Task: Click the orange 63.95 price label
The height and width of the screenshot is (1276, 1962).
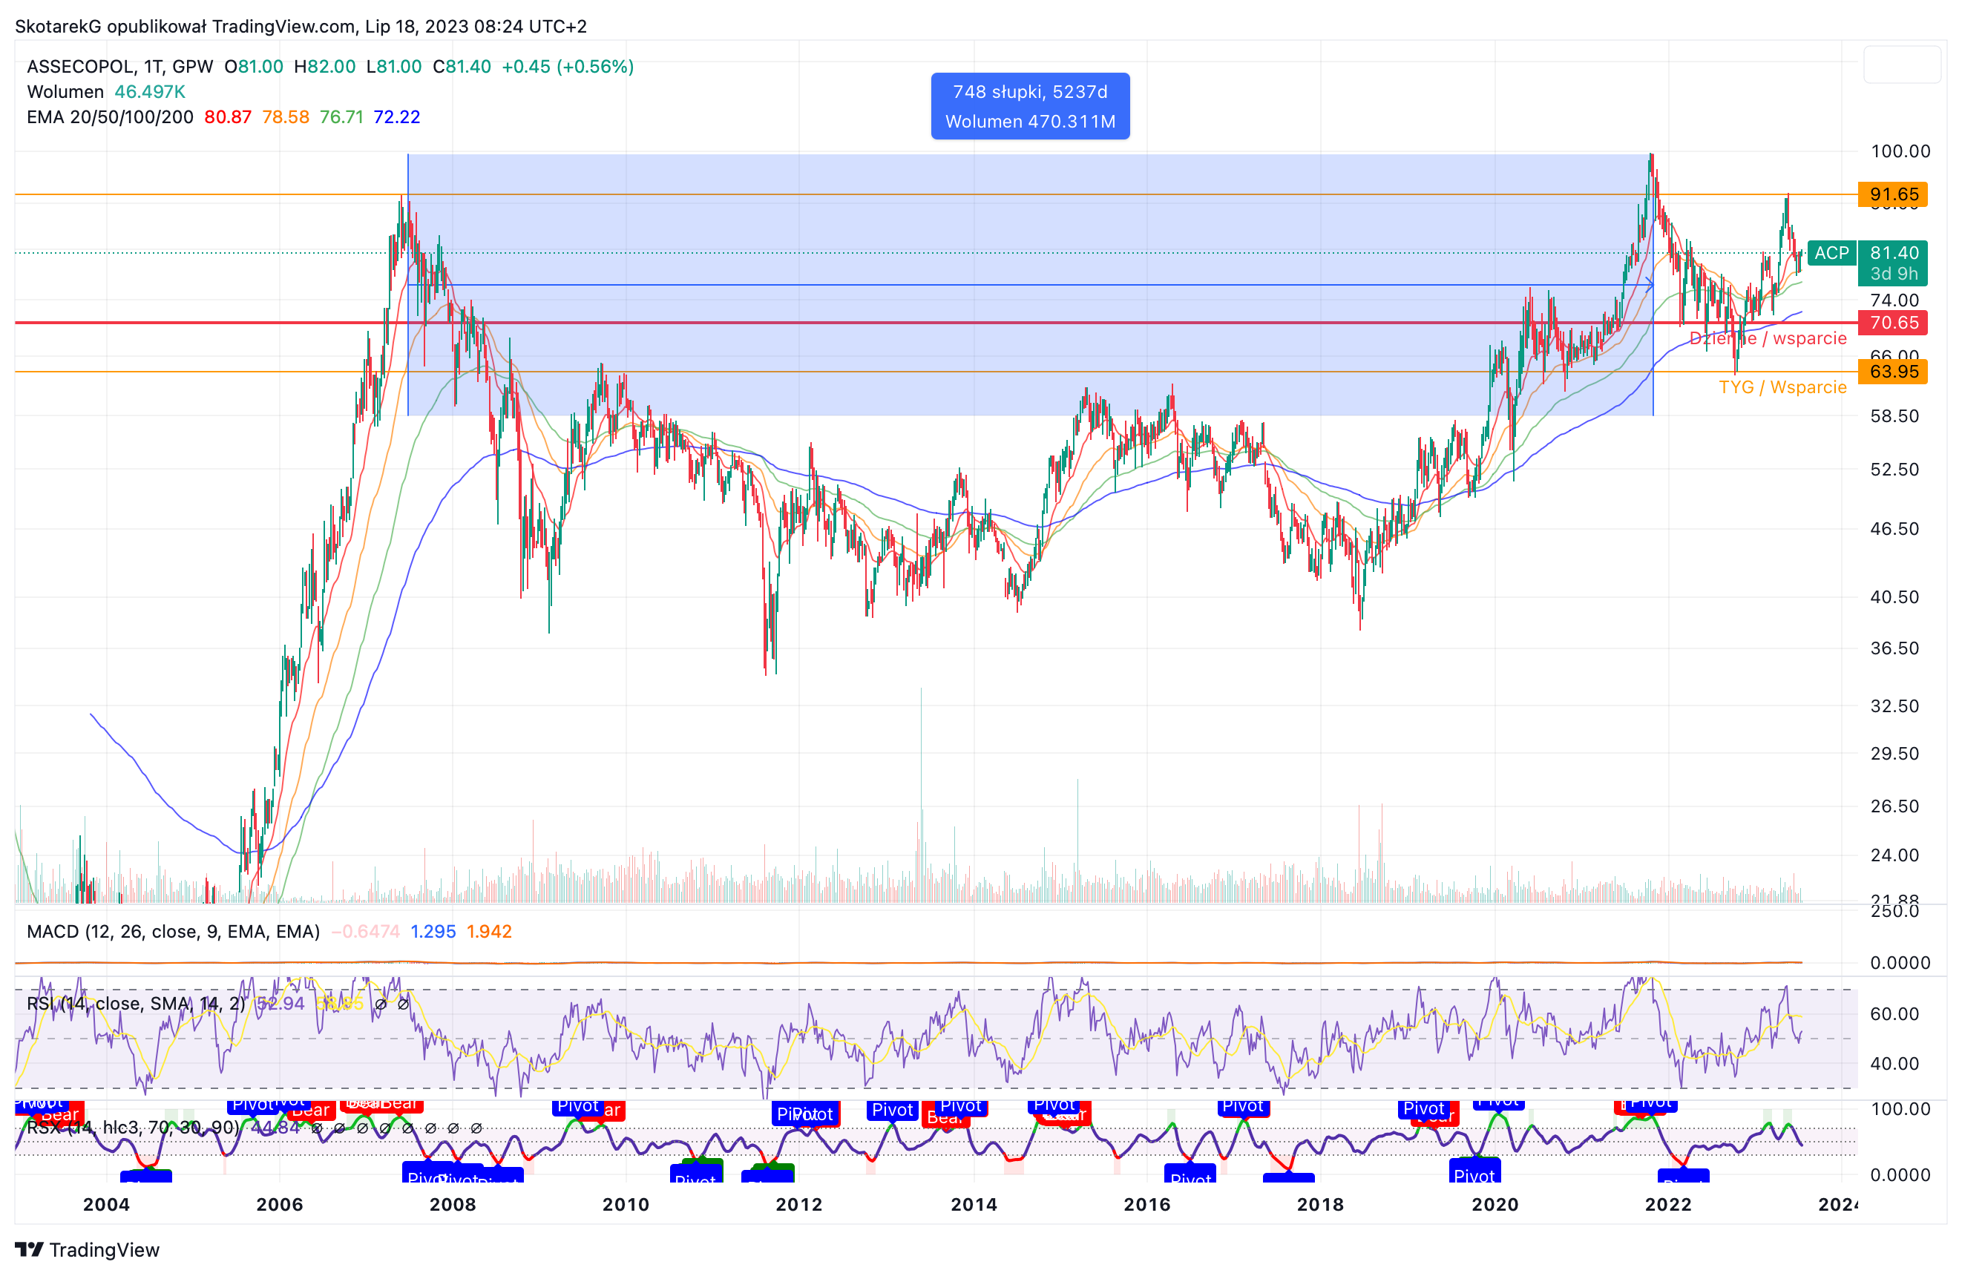Action: point(1892,371)
